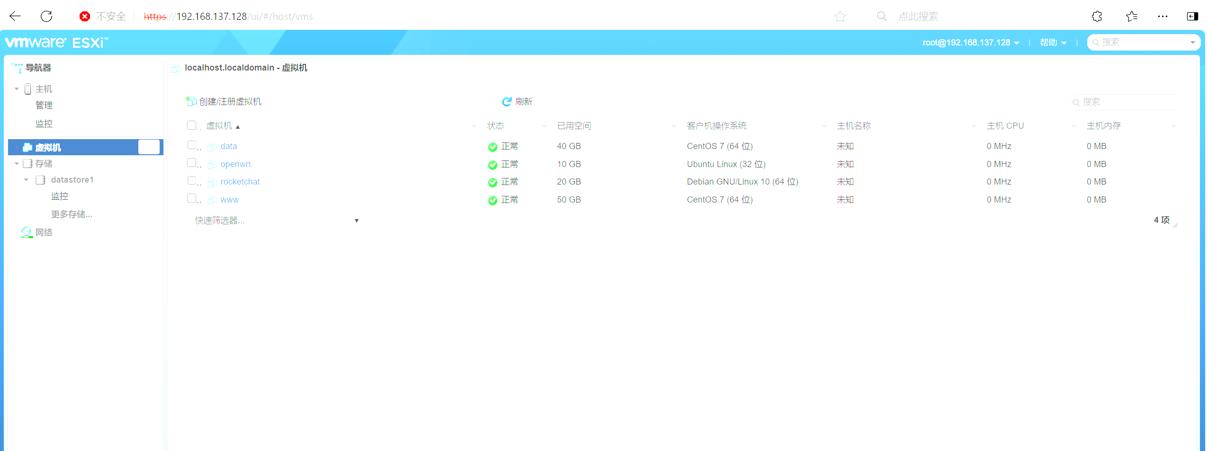This screenshot has height=451, width=1208.
Task: Click the not-secure red warning icon
Action: click(85, 17)
